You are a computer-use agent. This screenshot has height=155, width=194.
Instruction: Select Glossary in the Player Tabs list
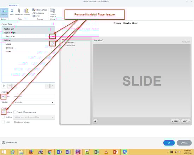point(10,48)
